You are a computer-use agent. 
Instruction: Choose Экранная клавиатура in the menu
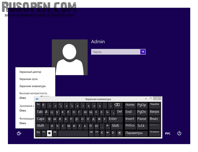coord(32,86)
